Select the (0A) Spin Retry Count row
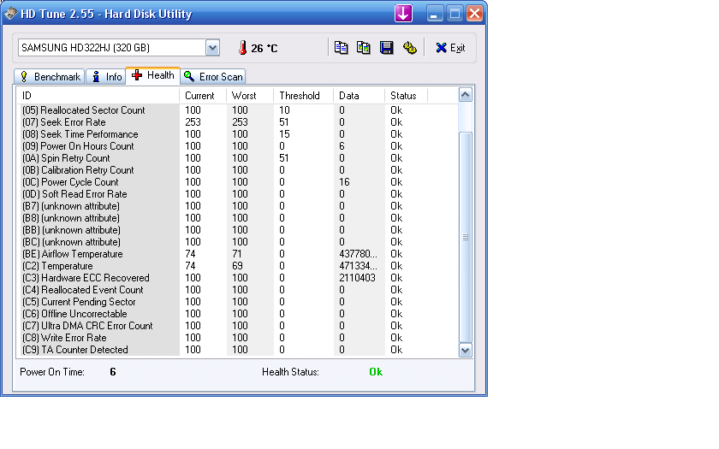 pos(238,158)
